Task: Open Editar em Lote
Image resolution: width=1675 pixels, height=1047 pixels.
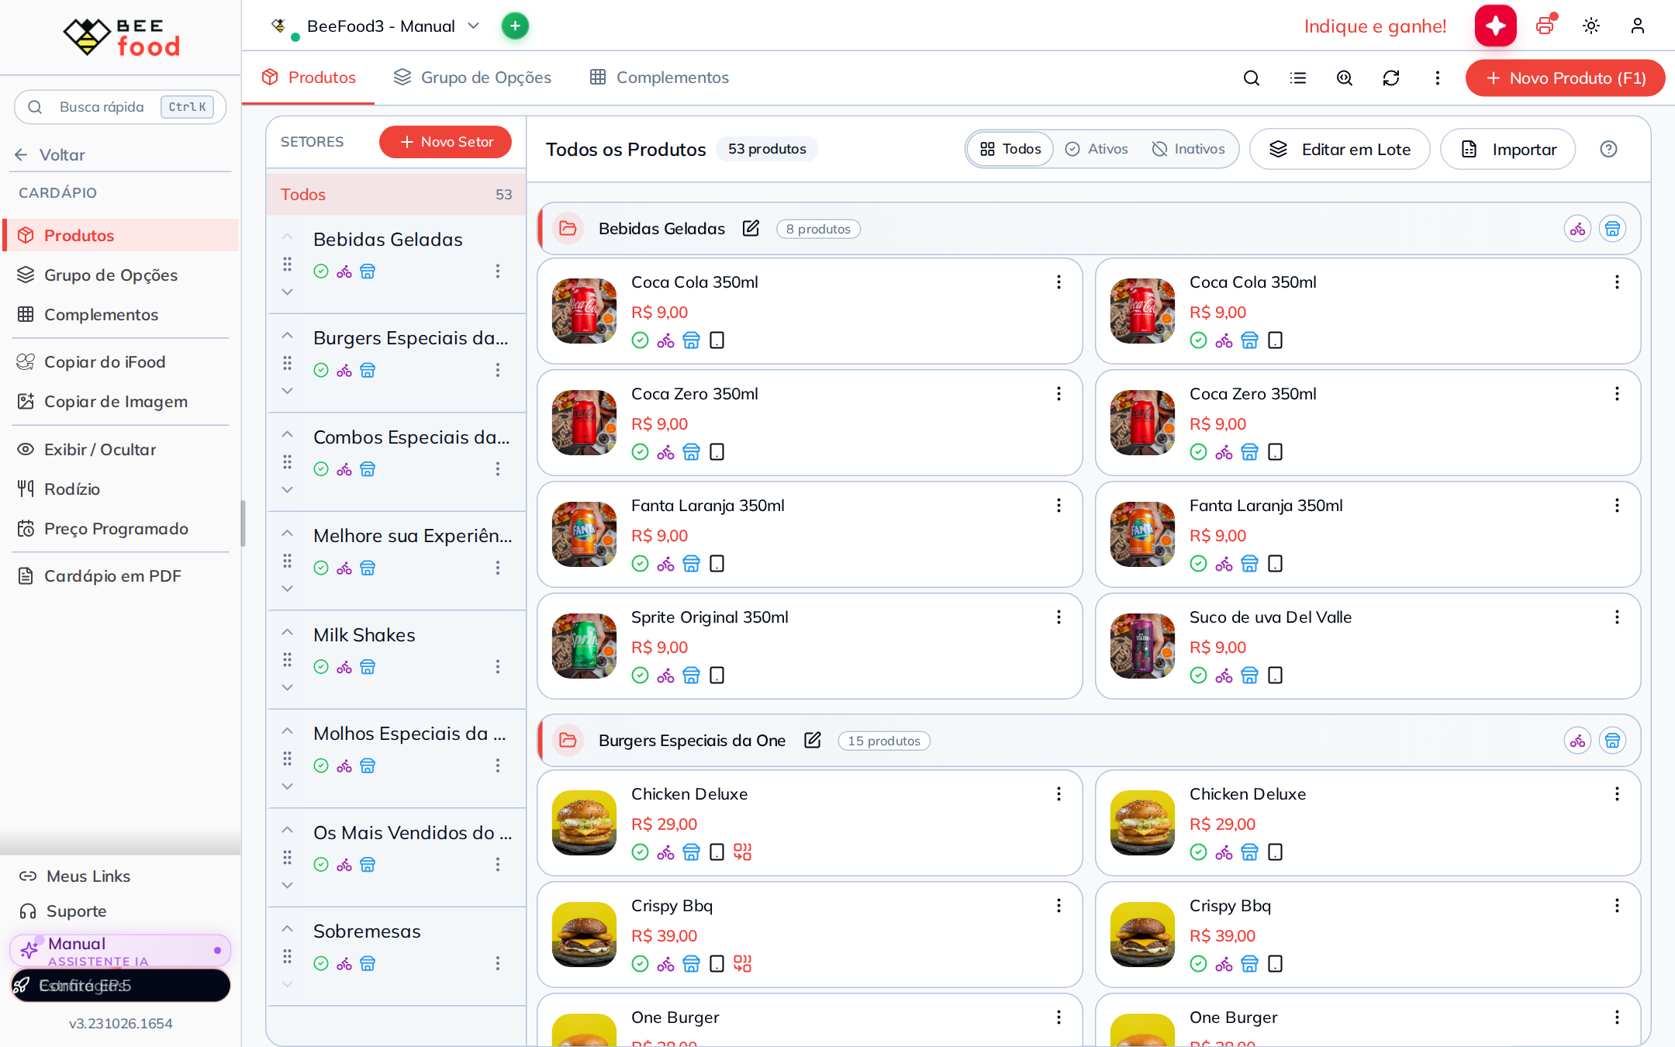Action: (1340, 149)
